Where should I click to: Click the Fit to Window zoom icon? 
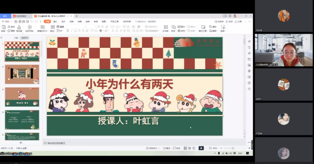click(x=210, y=148)
